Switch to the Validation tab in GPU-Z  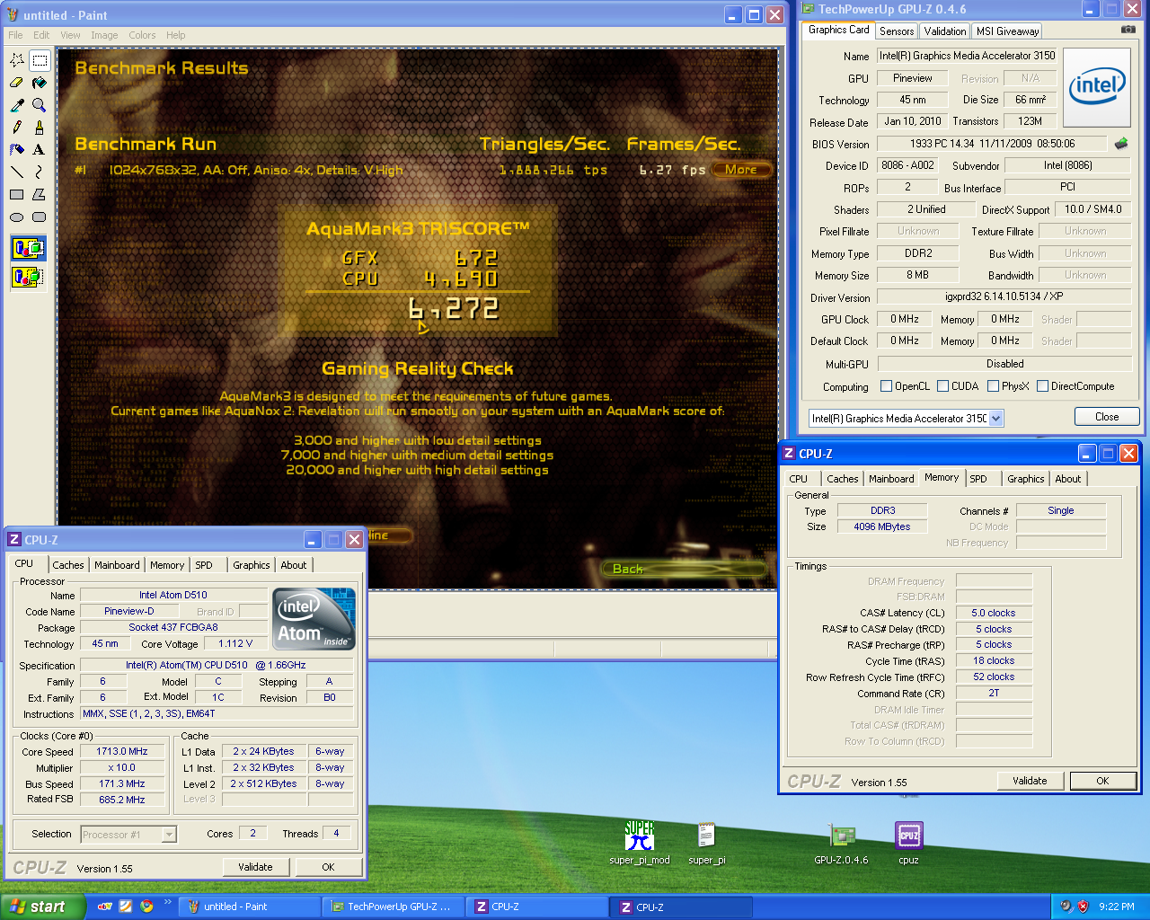click(945, 31)
